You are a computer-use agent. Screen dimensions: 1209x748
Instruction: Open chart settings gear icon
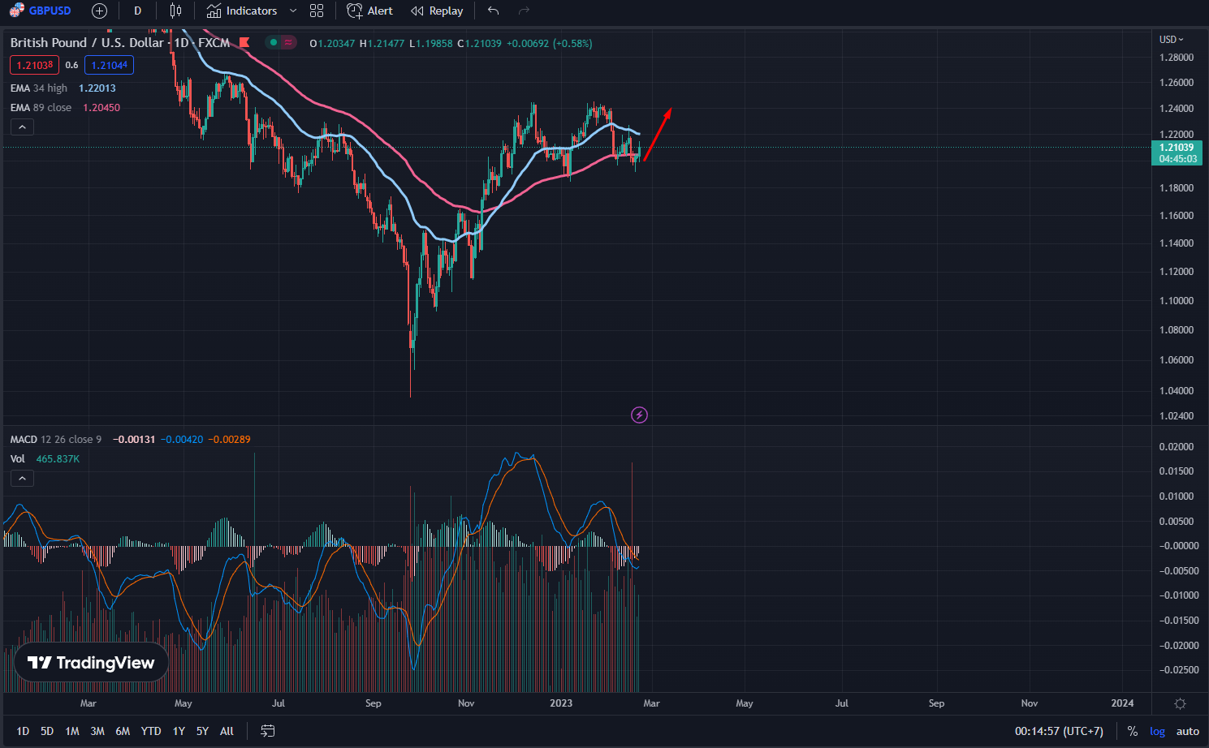pyautogui.click(x=1180, y=703)
